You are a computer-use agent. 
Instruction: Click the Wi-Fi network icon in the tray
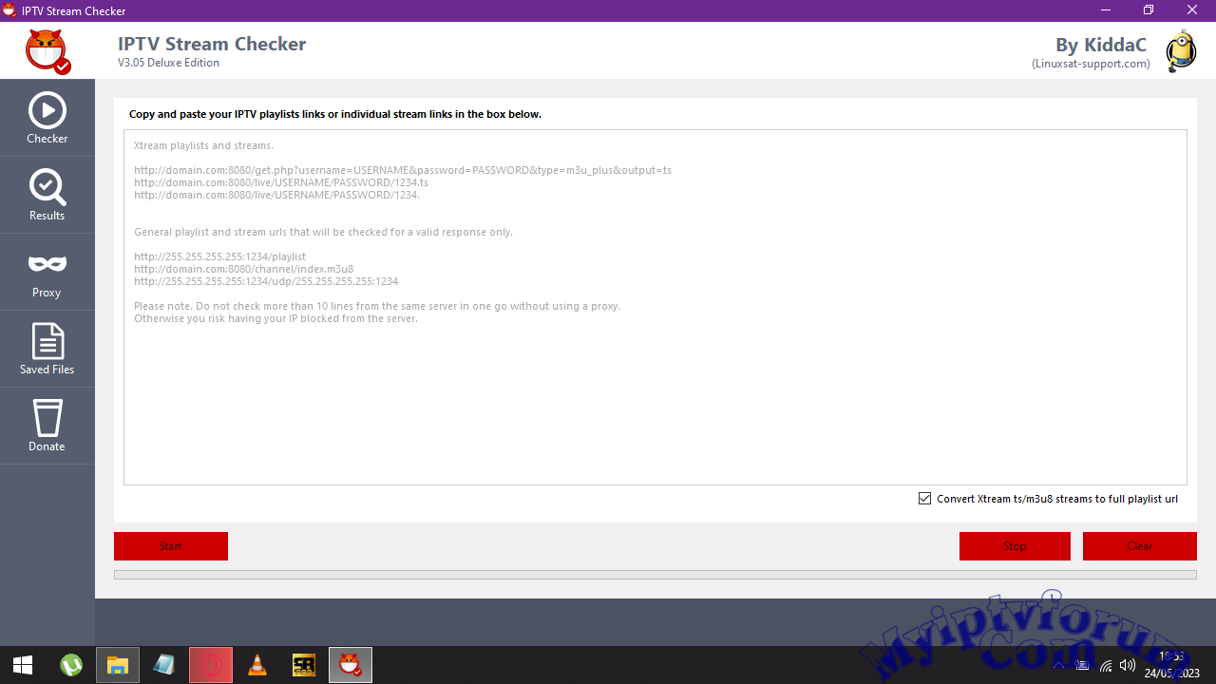click(x=1106, y=666)
